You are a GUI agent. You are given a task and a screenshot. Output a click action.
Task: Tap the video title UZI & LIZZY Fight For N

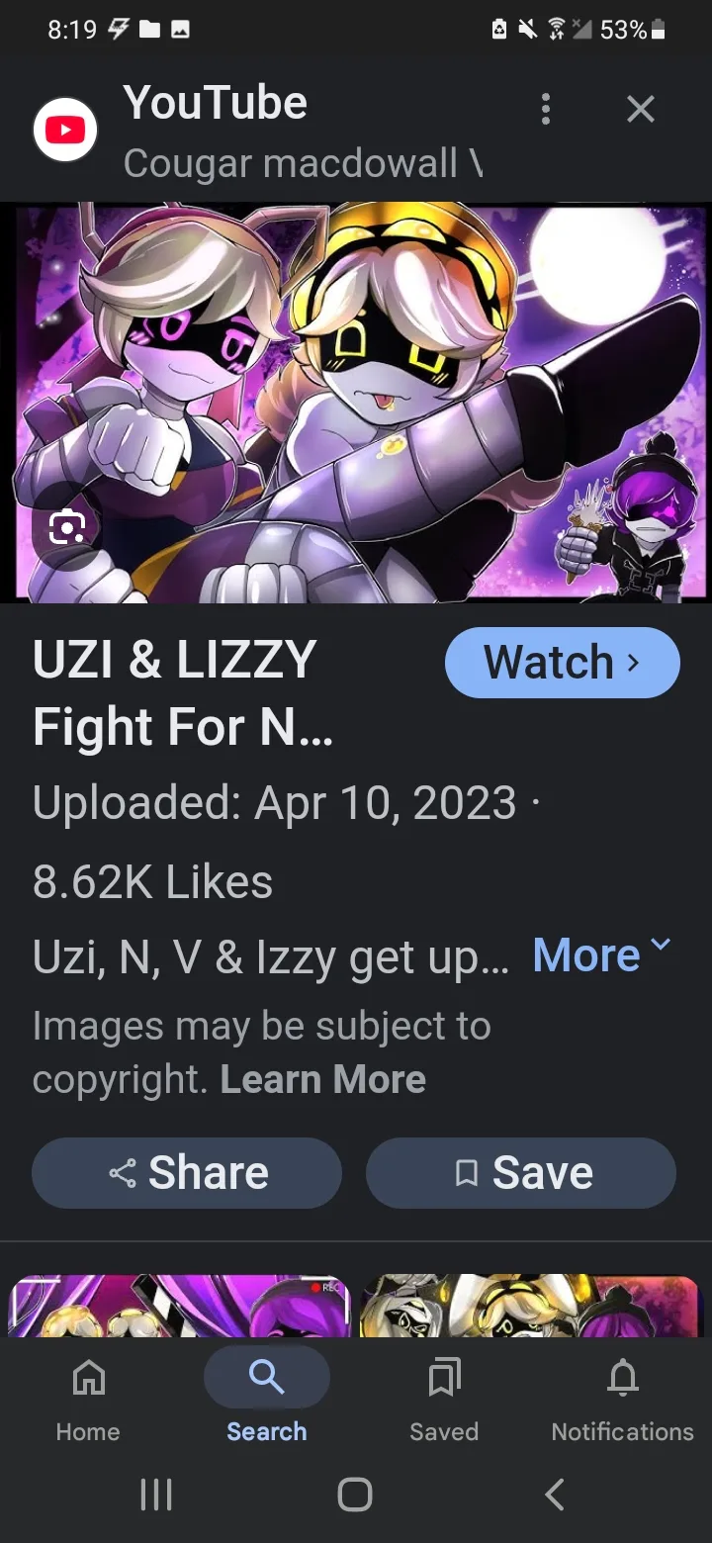(183, 693)
